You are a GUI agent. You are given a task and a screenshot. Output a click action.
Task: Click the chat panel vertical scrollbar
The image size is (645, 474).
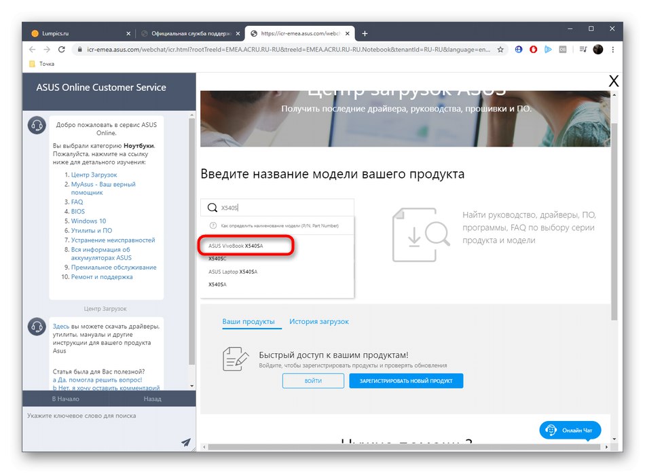pyautogui.click(x=191, y=241)
